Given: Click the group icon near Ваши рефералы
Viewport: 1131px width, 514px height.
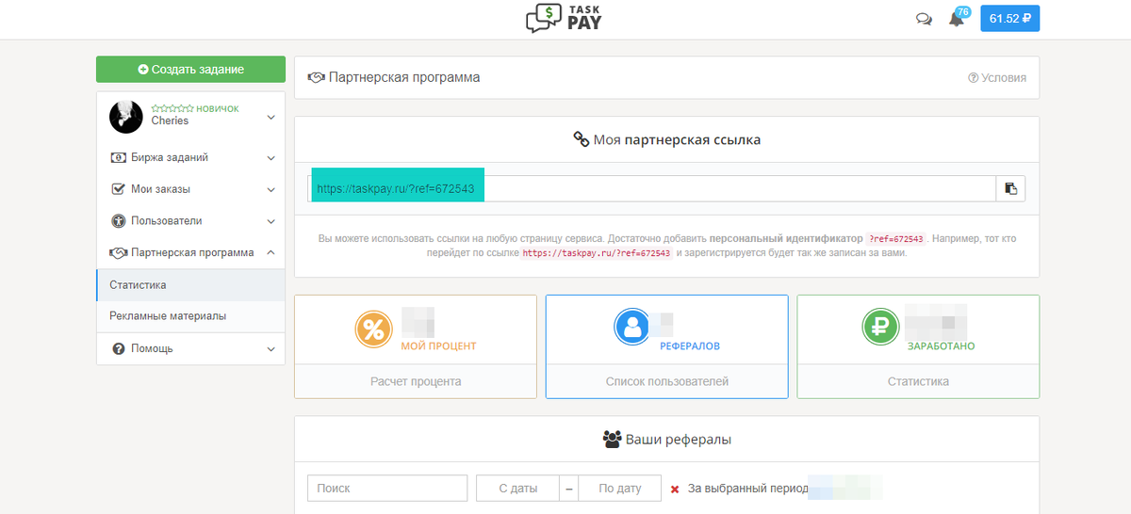Looking at the screenshot, I should click(x=612, y=439).
